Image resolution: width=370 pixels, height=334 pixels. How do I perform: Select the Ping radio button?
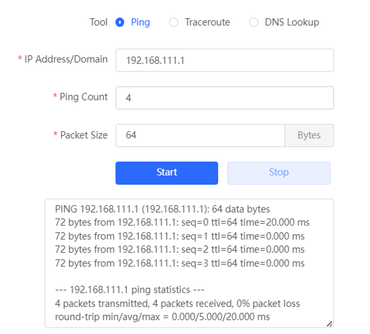[120, 22]
